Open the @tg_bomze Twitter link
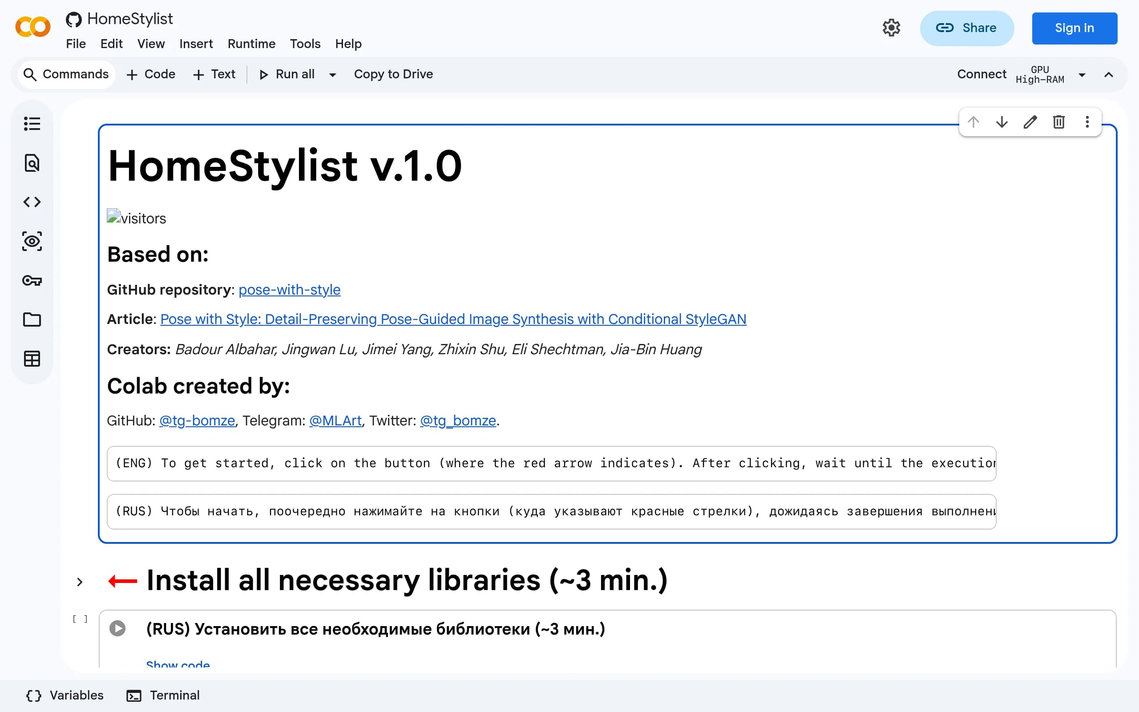 click(x=458, y=421)
